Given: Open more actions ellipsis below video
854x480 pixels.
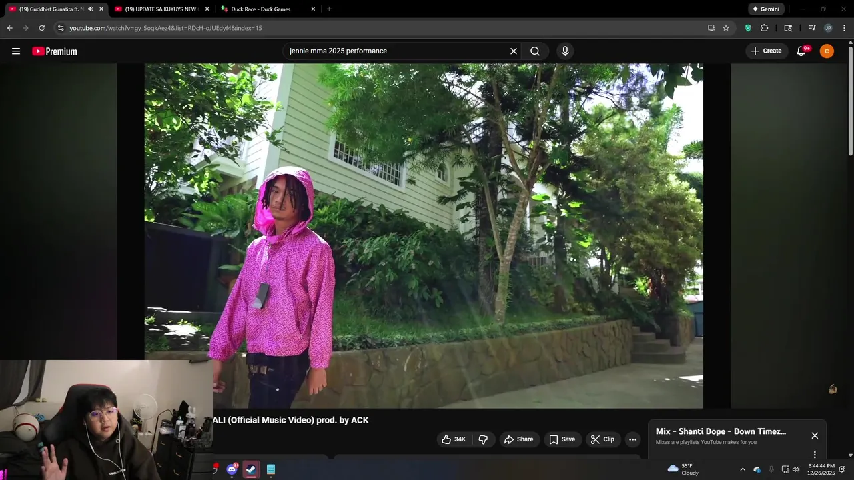Looking at the screenshot, I should tap(632, 439).
